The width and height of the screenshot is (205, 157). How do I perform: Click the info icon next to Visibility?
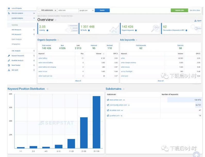(x=47, y=30)
